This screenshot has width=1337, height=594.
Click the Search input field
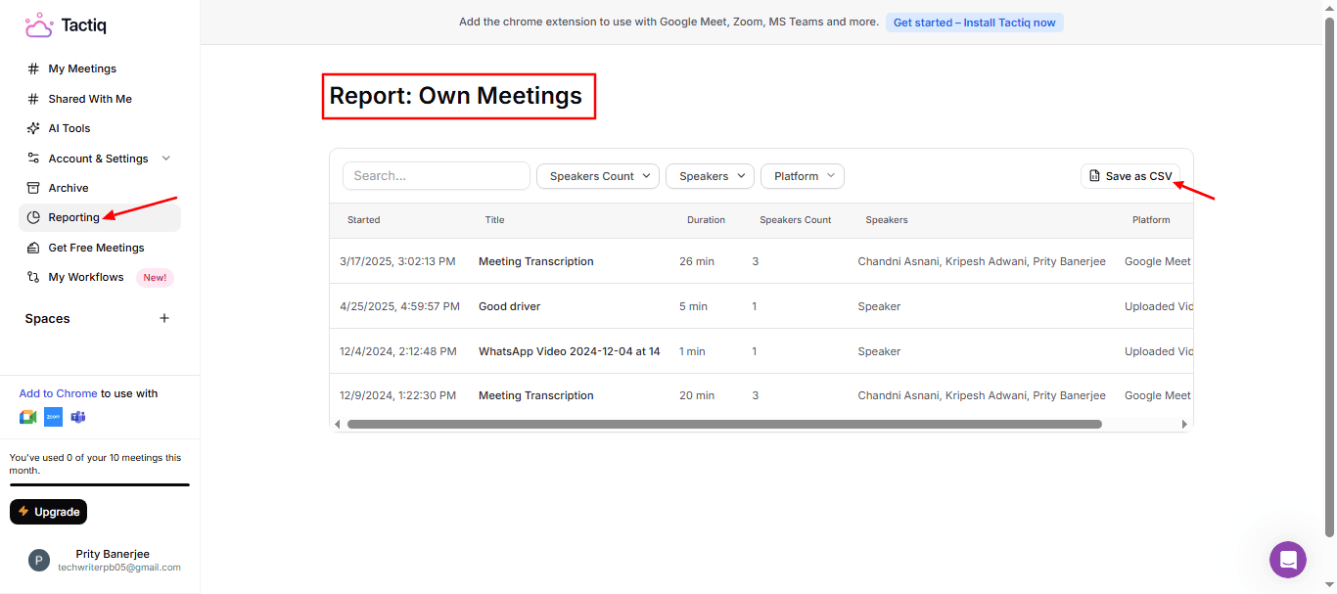[437, 176]
